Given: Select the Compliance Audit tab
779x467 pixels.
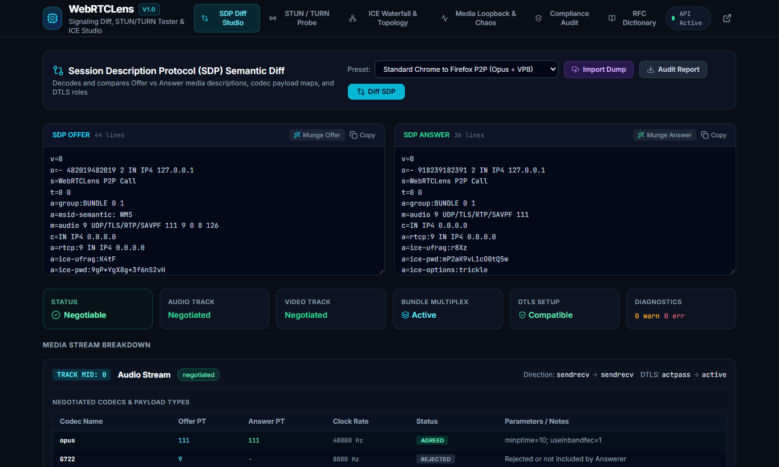Looking at the screenshot, I should pyautogui.click(x=562, y=18).
